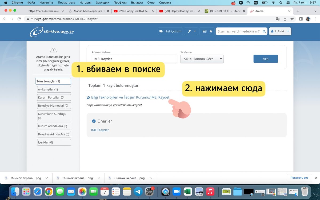Open Spotlight search in menu bar
The image size is (320, 200).
[x=281, y=3]
